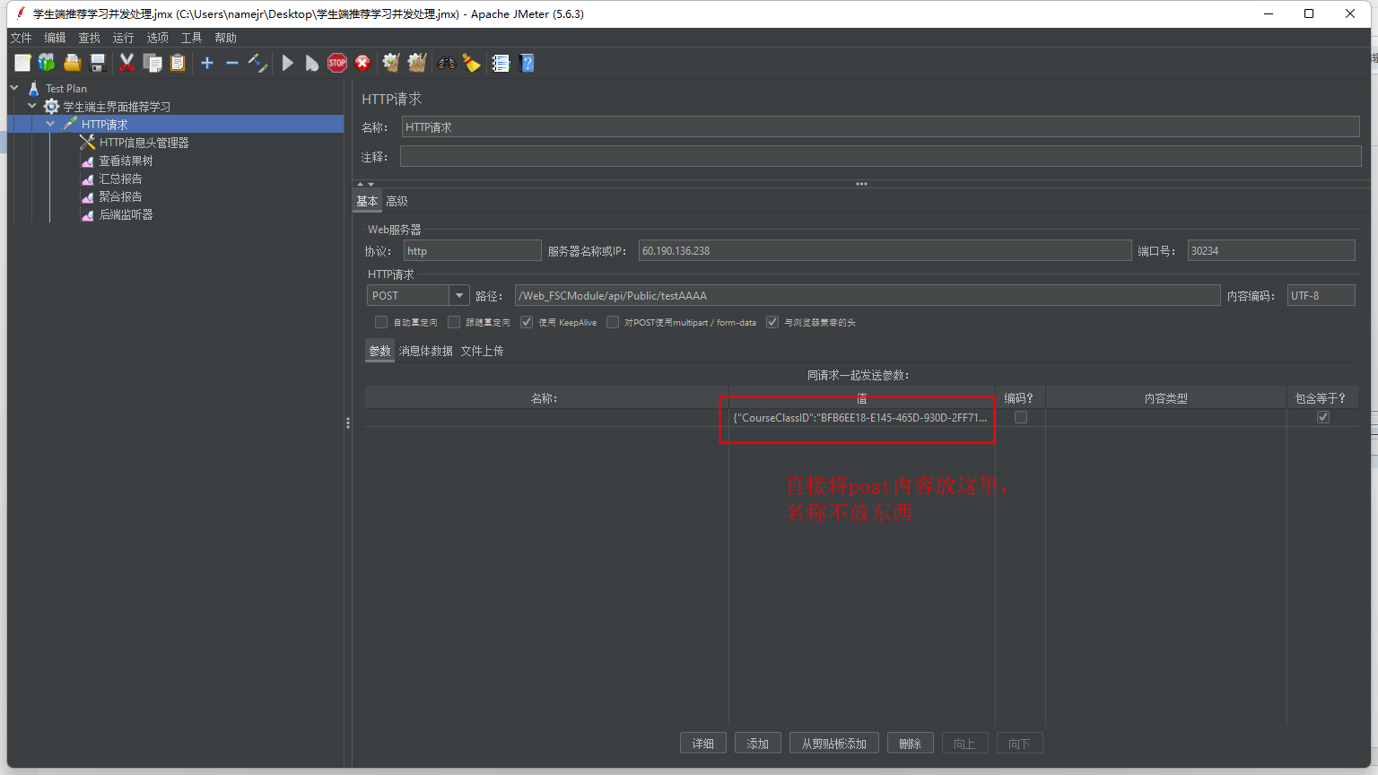Save the test plan with floppy icon
Image resolution: width=1378 pixels, height=775 pixels.
pos(98,63)
